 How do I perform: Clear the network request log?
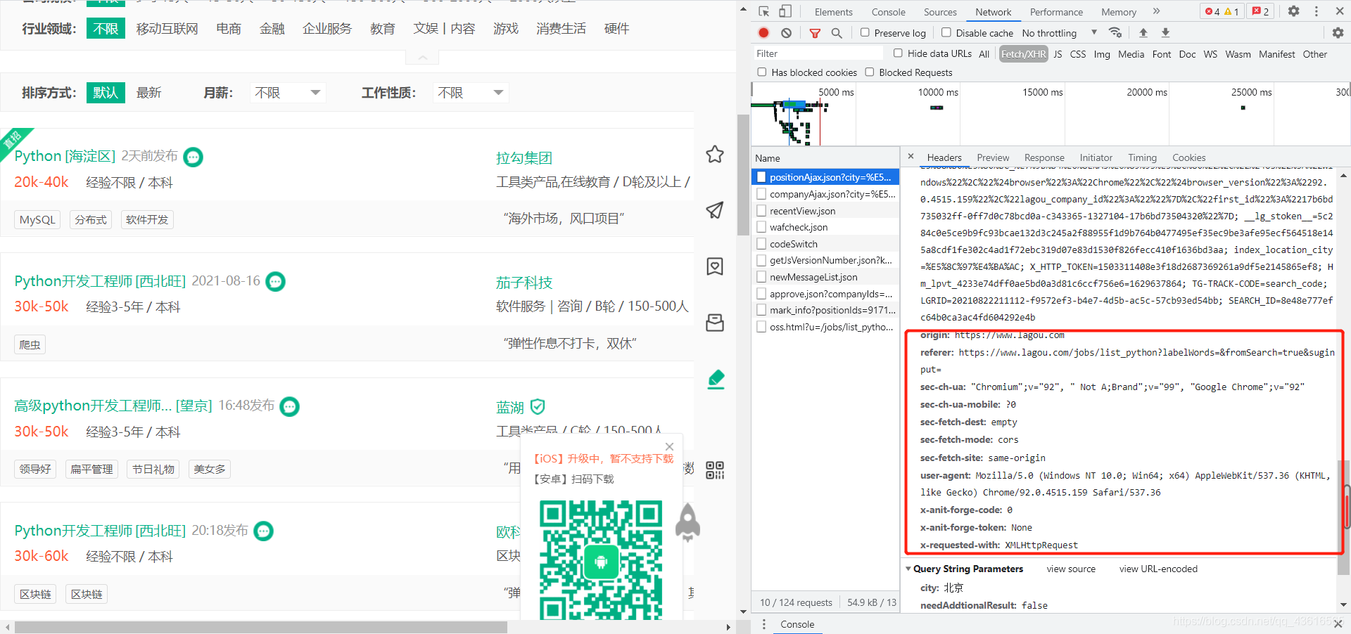tap(786, 32)
